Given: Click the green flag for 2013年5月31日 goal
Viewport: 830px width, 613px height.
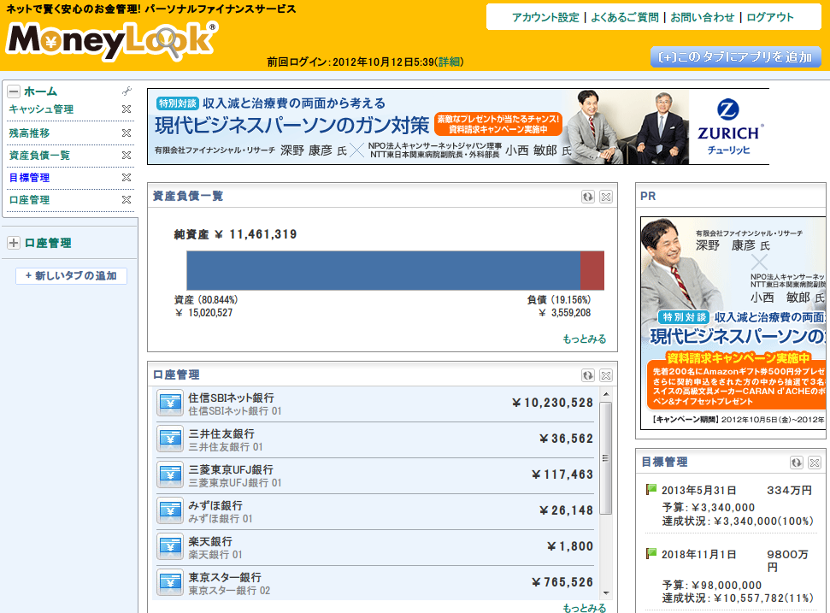Looking at the screenshot, I should [x=651, y=489].
